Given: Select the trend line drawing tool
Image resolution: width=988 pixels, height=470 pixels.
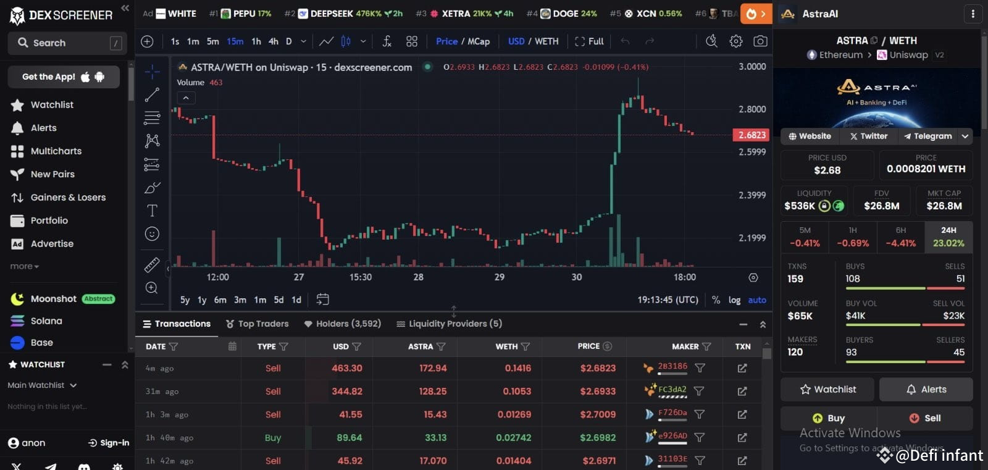Looking at the screenshot, I should pyautogui.click(x=152, y=94).
